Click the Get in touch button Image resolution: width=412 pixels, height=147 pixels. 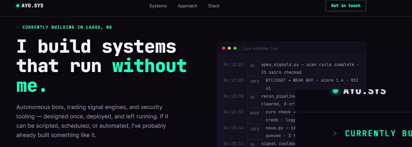point(346,6)
